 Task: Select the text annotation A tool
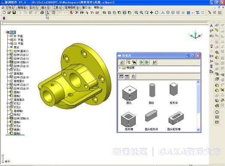211,26
